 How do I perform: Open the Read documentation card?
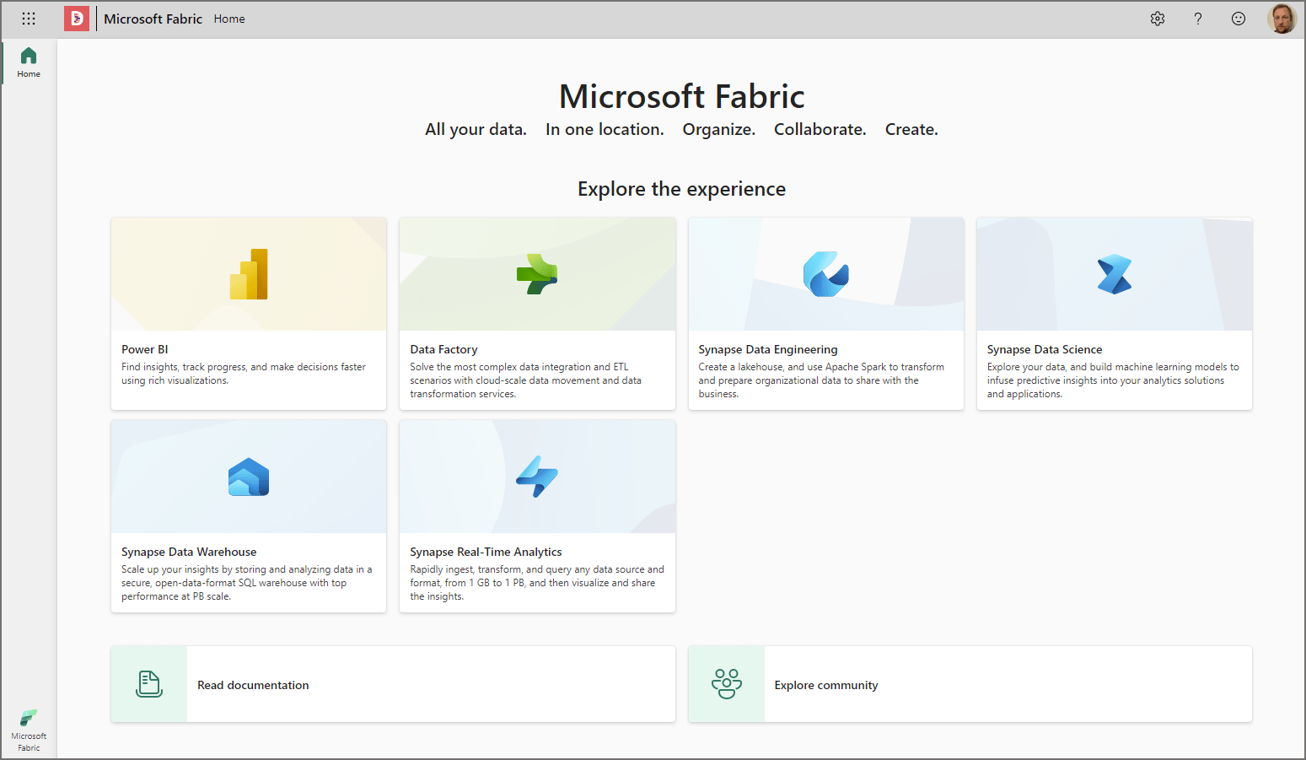[x=392, y=684]
